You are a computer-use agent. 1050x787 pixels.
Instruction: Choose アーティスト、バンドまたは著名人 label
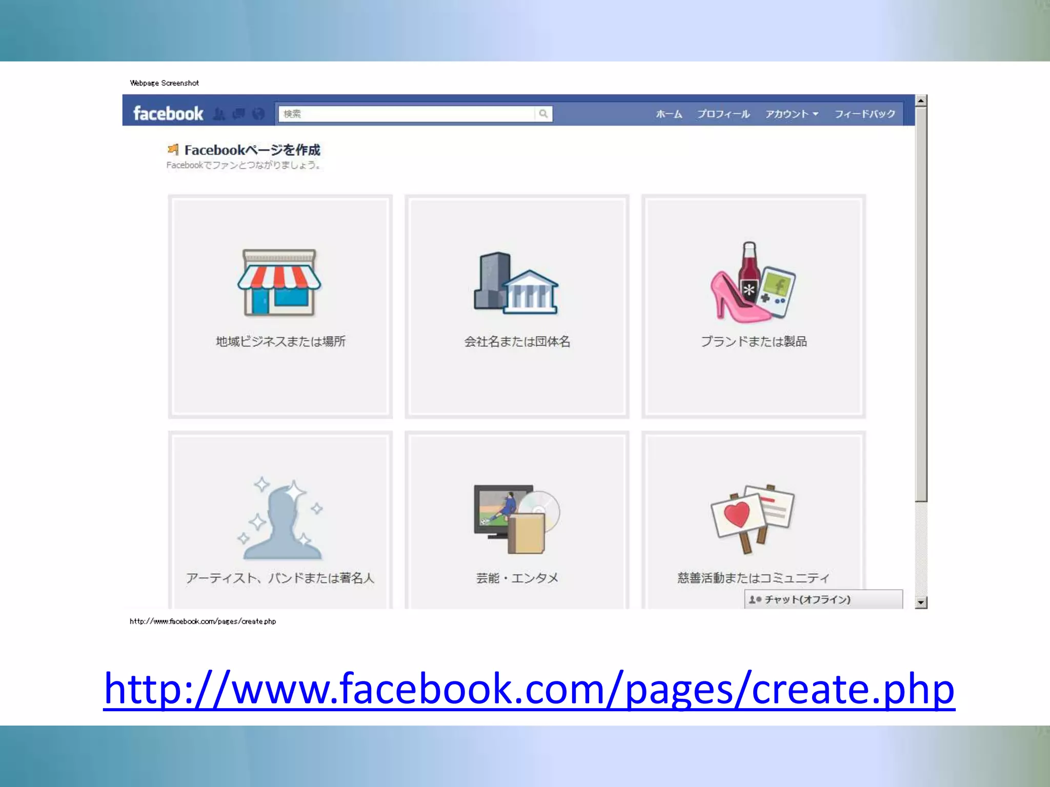click(280, 578)
